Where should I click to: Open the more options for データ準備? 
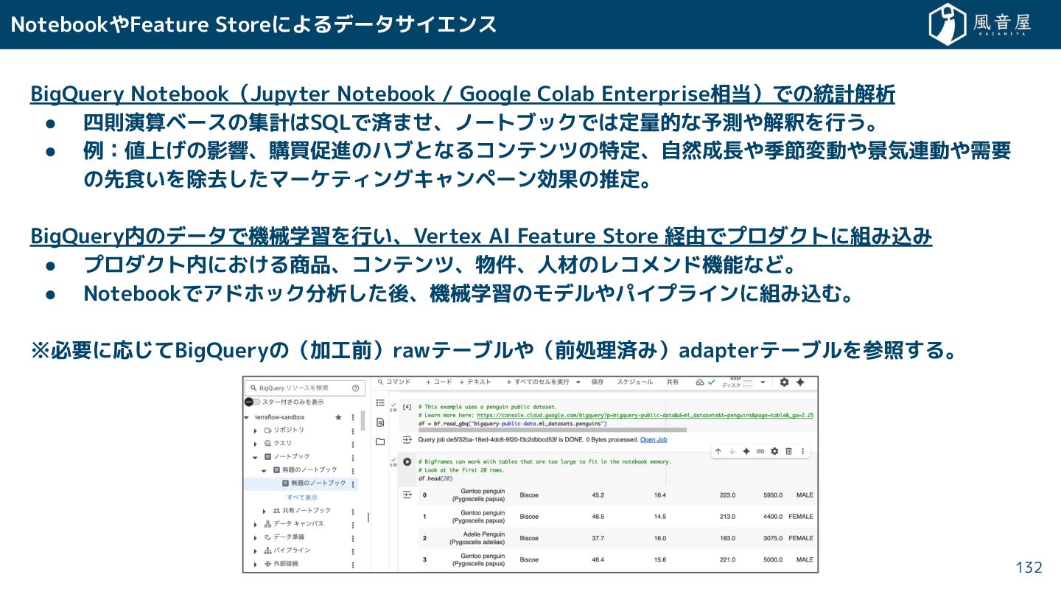point(352,537)
